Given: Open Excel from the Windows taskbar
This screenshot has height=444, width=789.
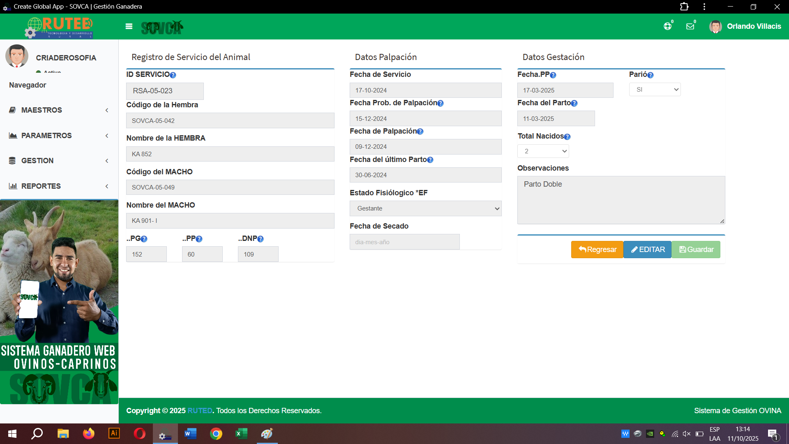Looking at the screenshot, I should point(241,434).
